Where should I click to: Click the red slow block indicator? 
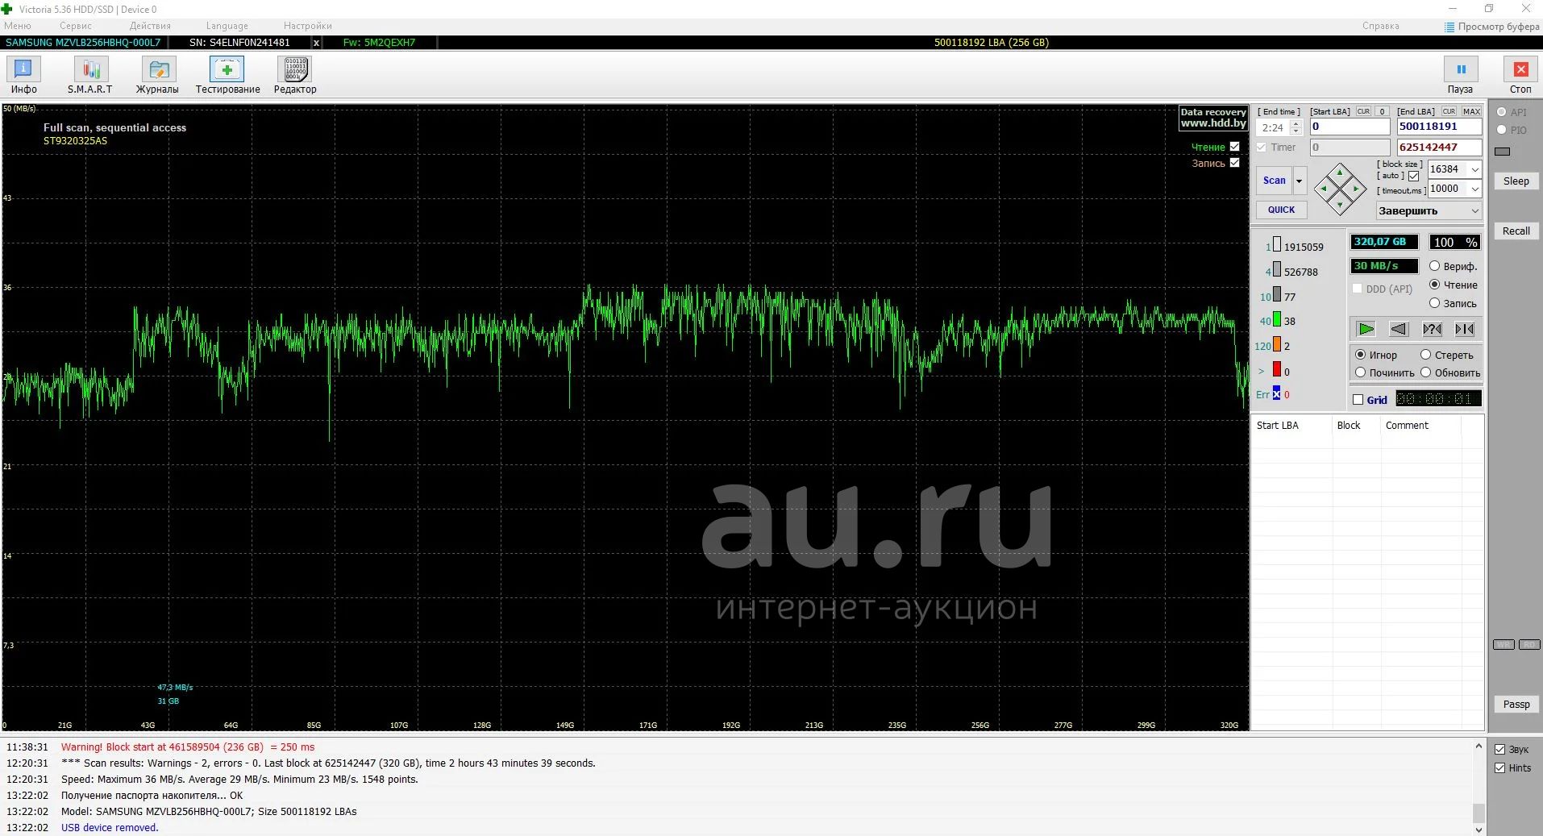click(x=1277, y=369)
